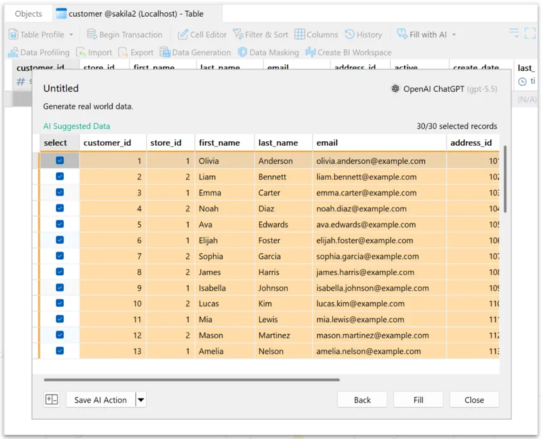Image resolution: width=541 pixels, height=439 pixels.
Task: Click the customer_id column header in AI data
Action: pos(113,142)
